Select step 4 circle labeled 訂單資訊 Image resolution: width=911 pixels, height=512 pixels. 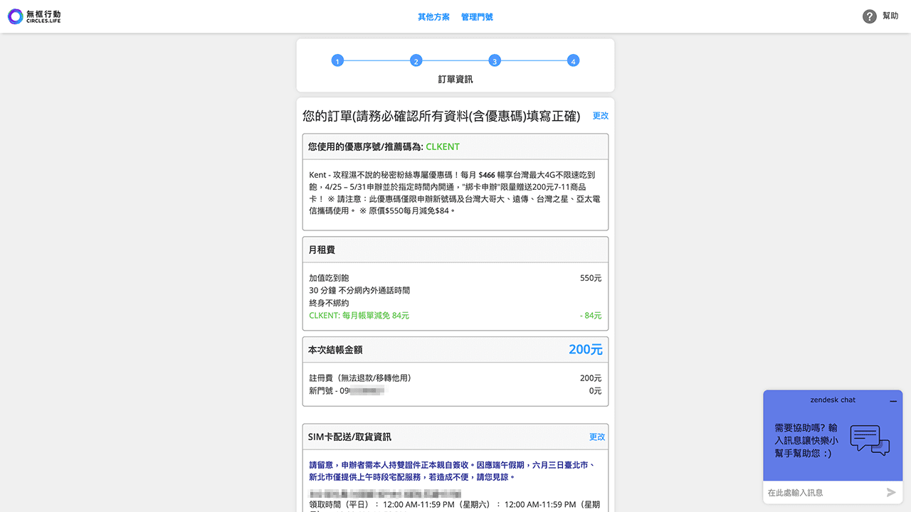click(574, 60)
